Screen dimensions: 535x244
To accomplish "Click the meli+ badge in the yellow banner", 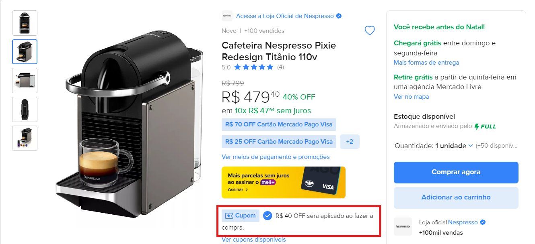I will coord(268,182).
